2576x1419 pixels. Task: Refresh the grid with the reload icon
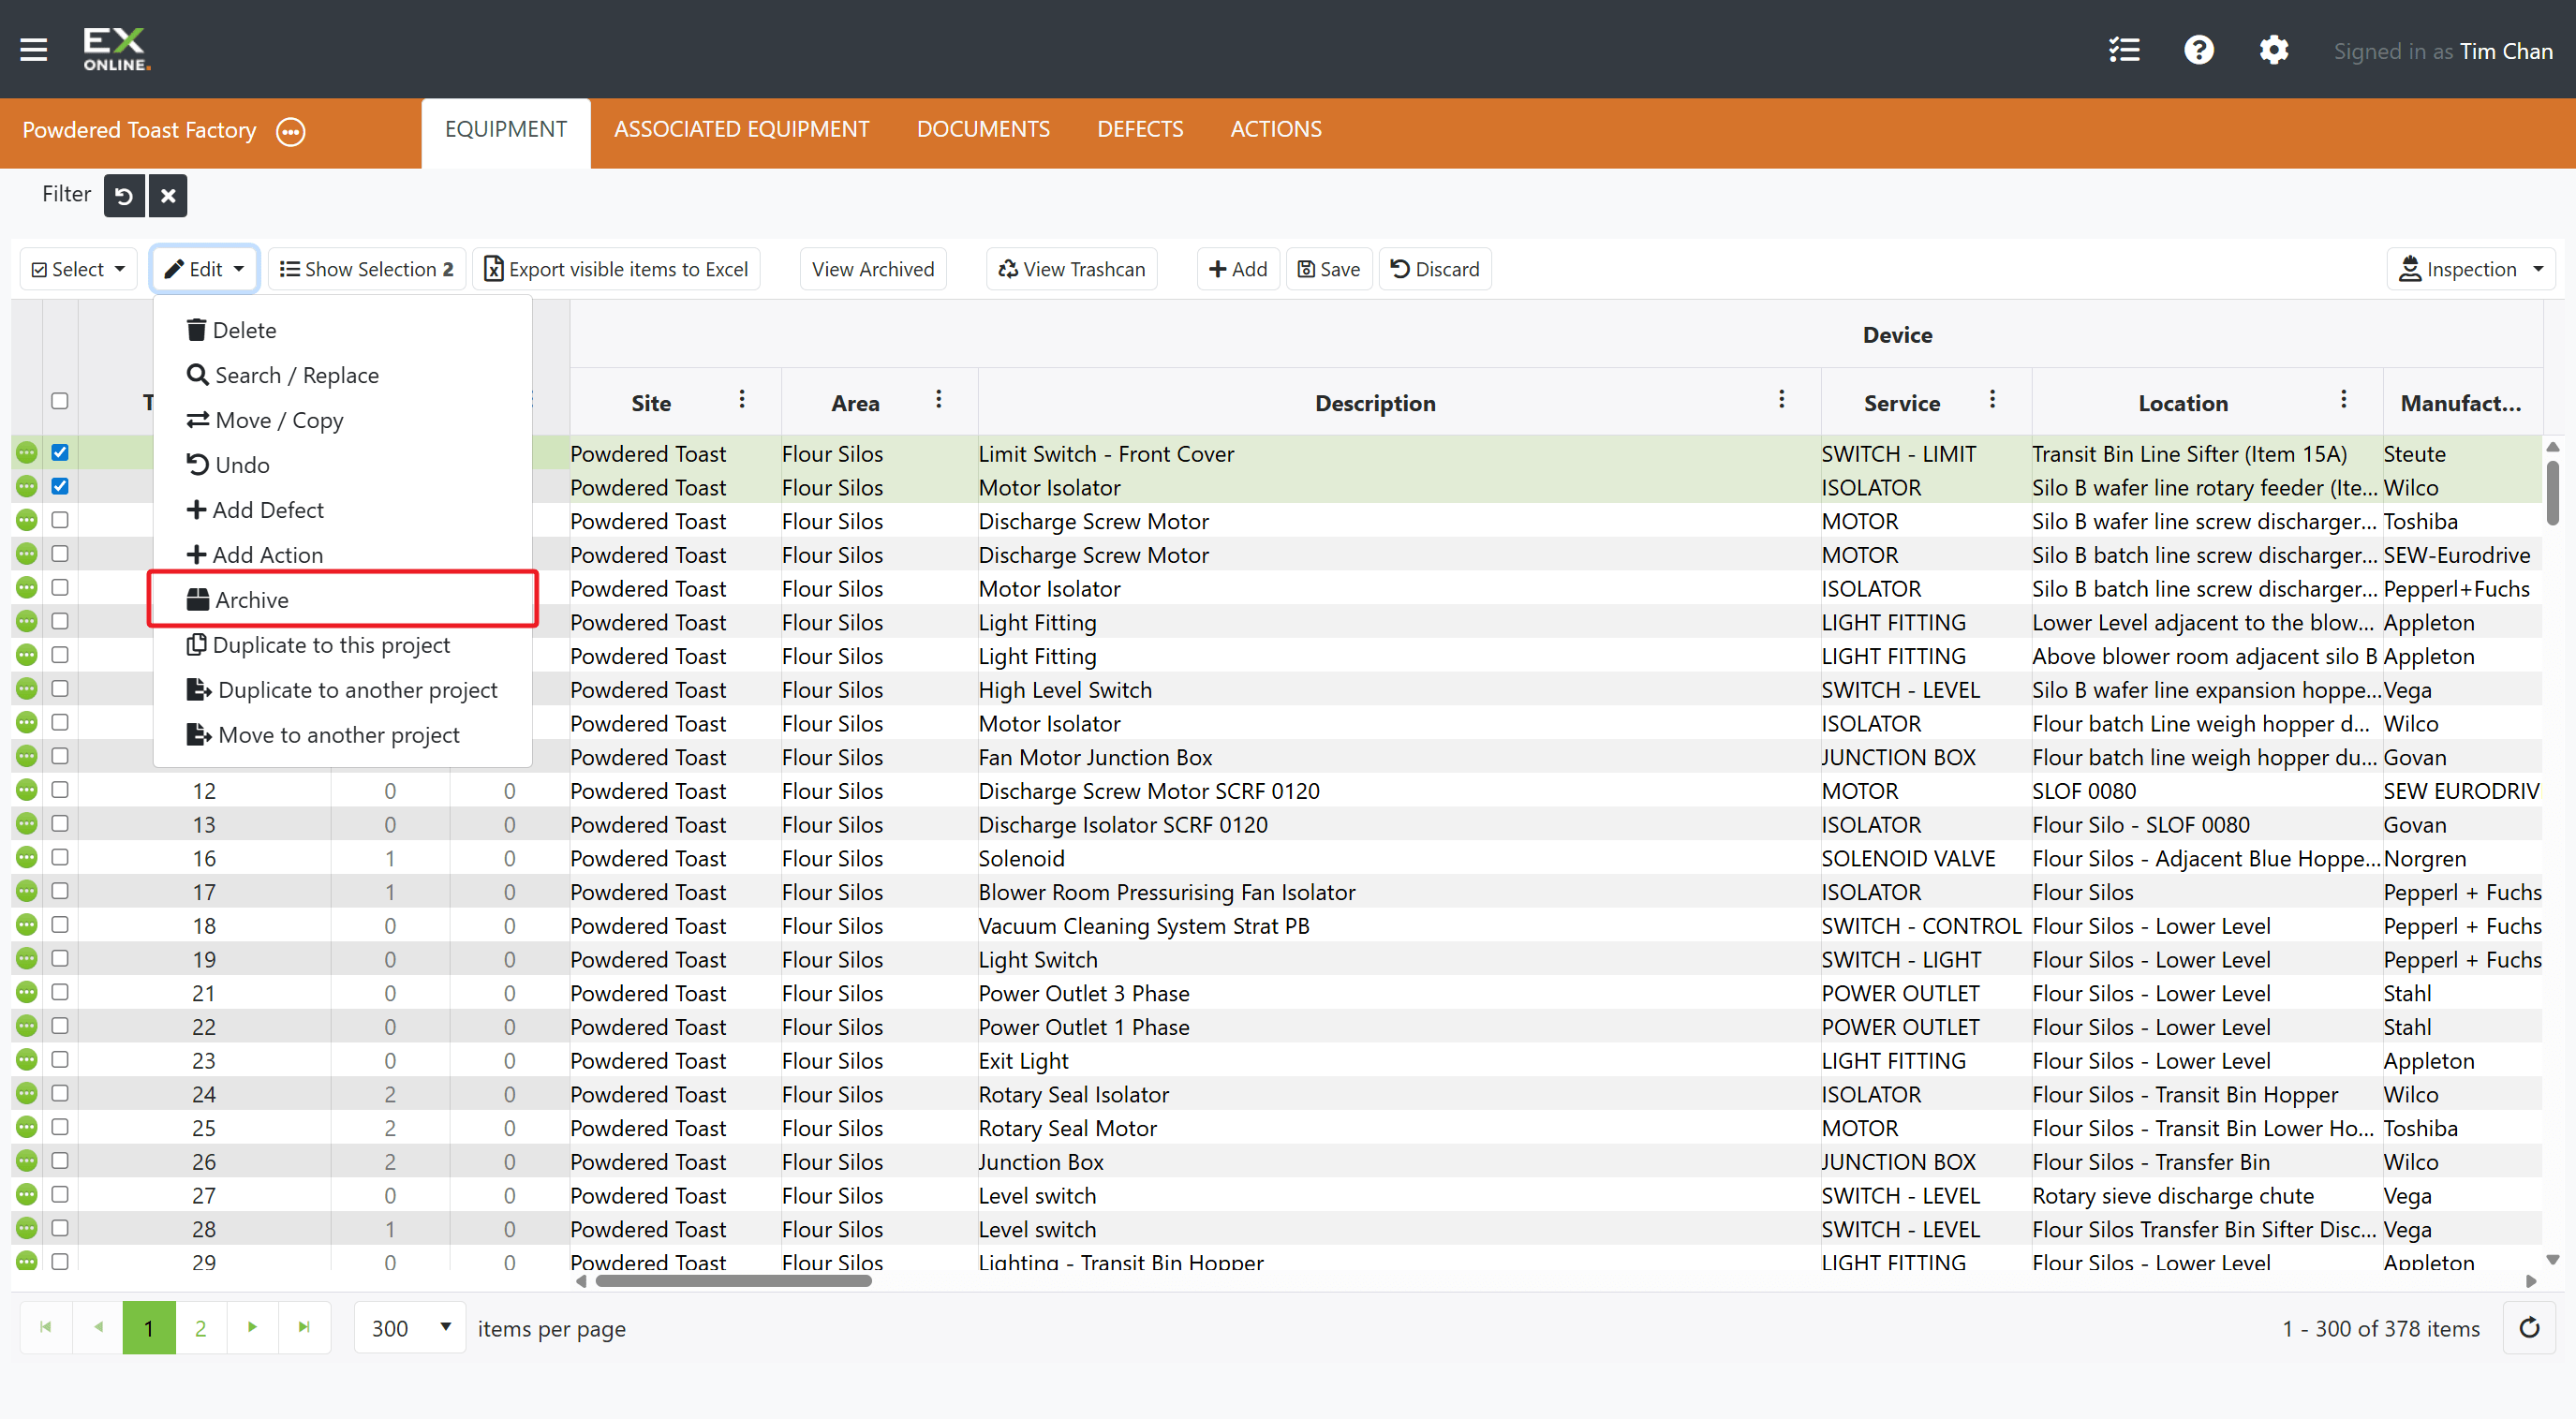[2529, 1328]
